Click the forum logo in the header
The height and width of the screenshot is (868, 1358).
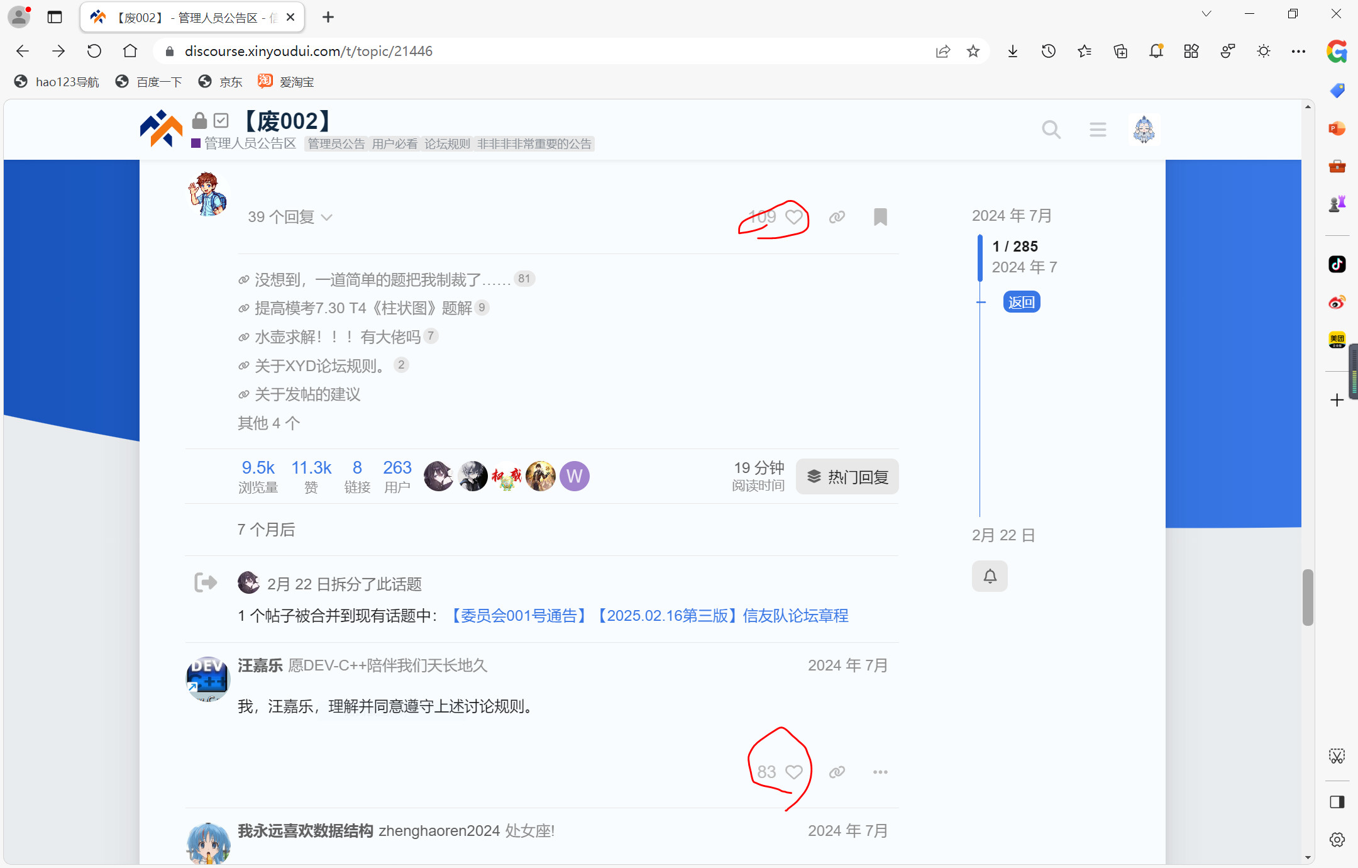(161, 129)
